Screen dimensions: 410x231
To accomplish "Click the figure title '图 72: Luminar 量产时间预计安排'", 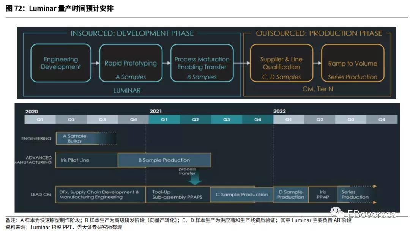I will click(59, 8).
